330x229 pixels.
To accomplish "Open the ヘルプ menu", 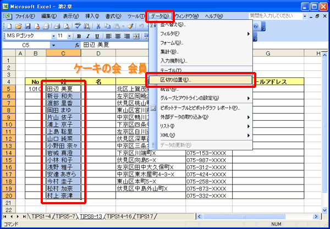I will (x=214, y=16).
